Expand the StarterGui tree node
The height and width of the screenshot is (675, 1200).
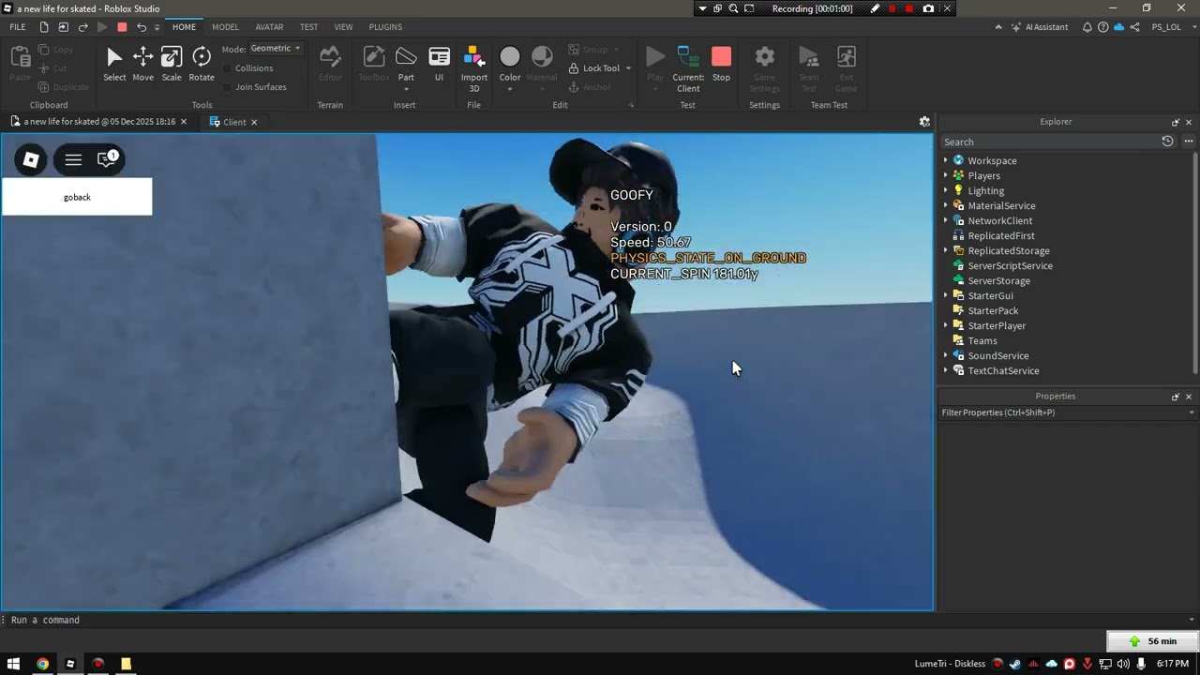coord(946,295)
